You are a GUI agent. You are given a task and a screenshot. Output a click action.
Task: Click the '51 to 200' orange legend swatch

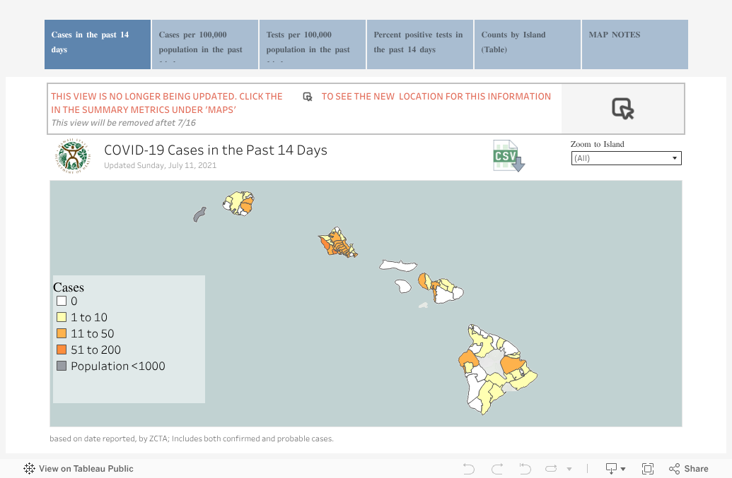[62, 349]
